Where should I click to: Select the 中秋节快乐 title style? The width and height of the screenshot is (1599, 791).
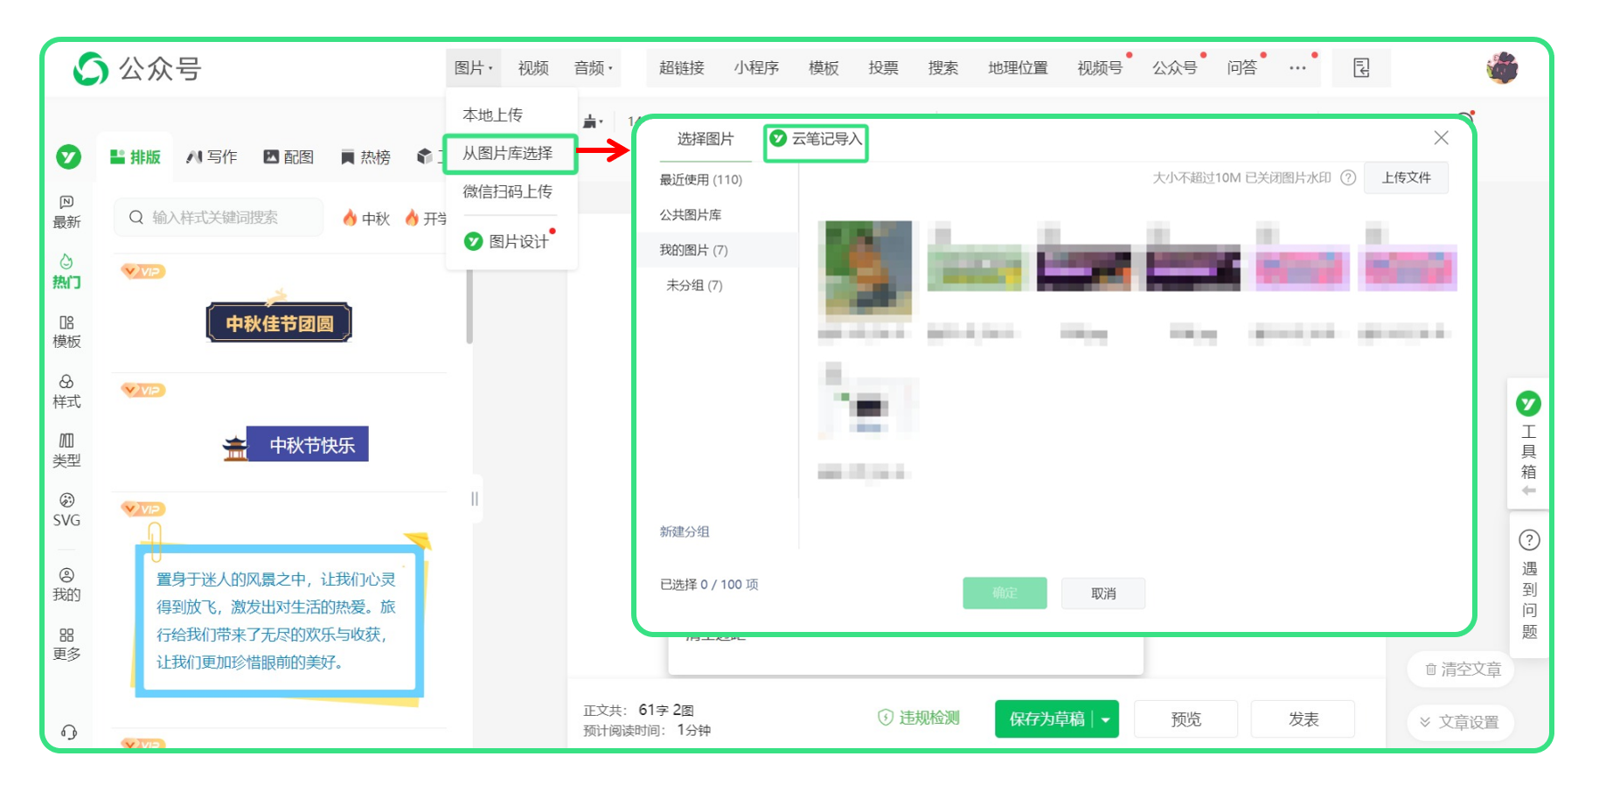(x=295, y=444)
